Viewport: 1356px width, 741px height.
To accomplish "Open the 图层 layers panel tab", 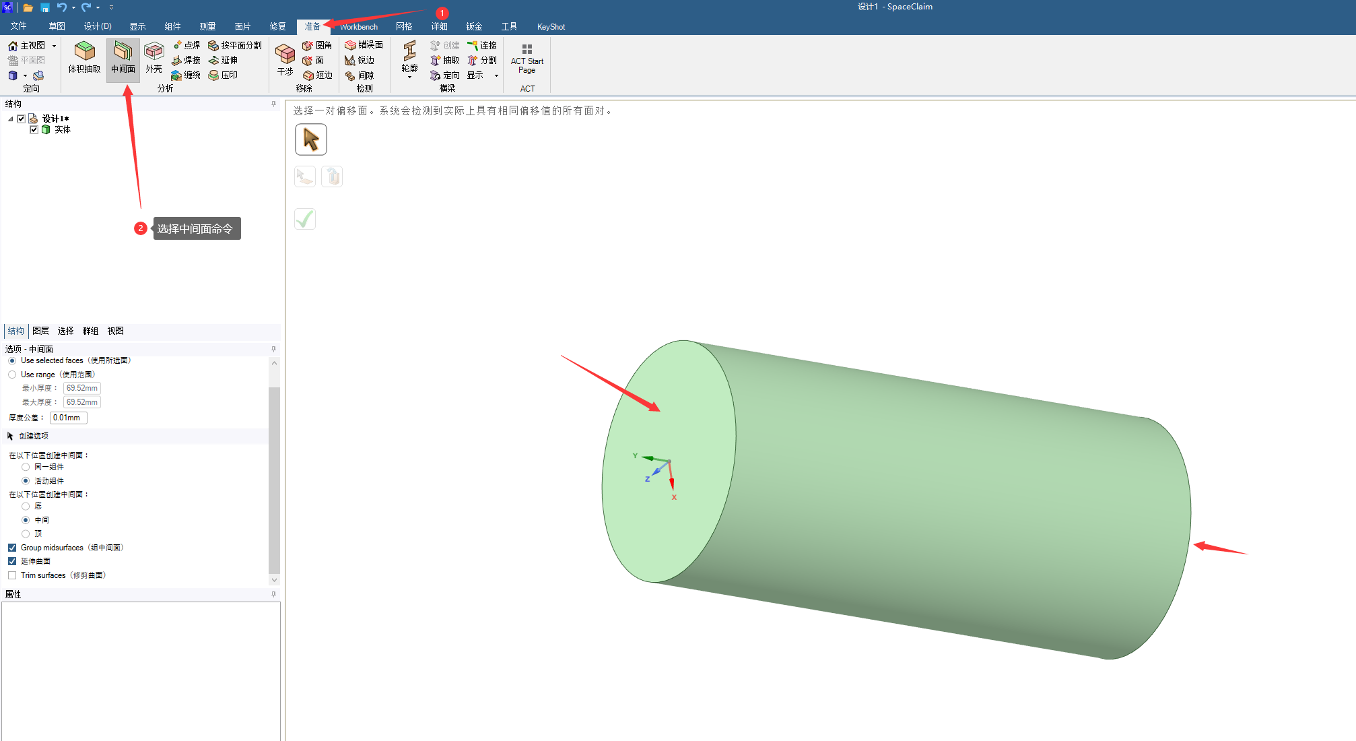I will [40, 331].
